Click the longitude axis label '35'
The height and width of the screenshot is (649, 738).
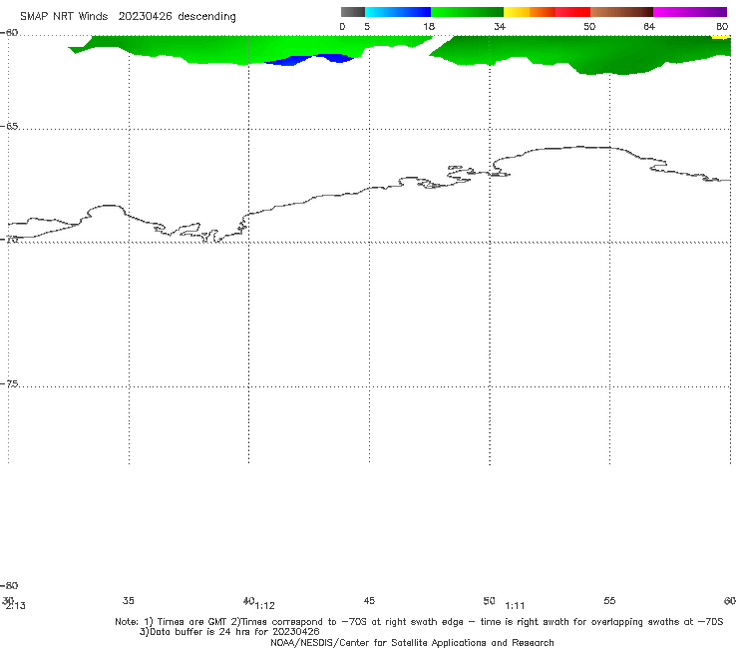click(x=129, y=600)
